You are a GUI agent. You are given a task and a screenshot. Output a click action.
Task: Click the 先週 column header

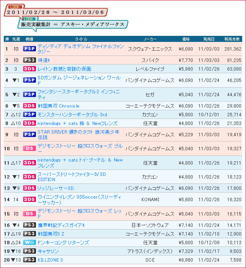(16, 39)
